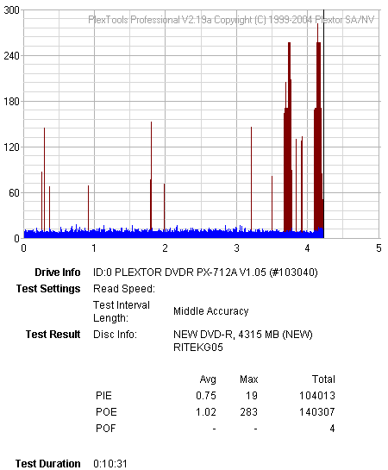Image resolution: width=388 pixels, height=470 pixels.
Task: Click the red spike near 3.2 on graph
Action: (252, 179)
